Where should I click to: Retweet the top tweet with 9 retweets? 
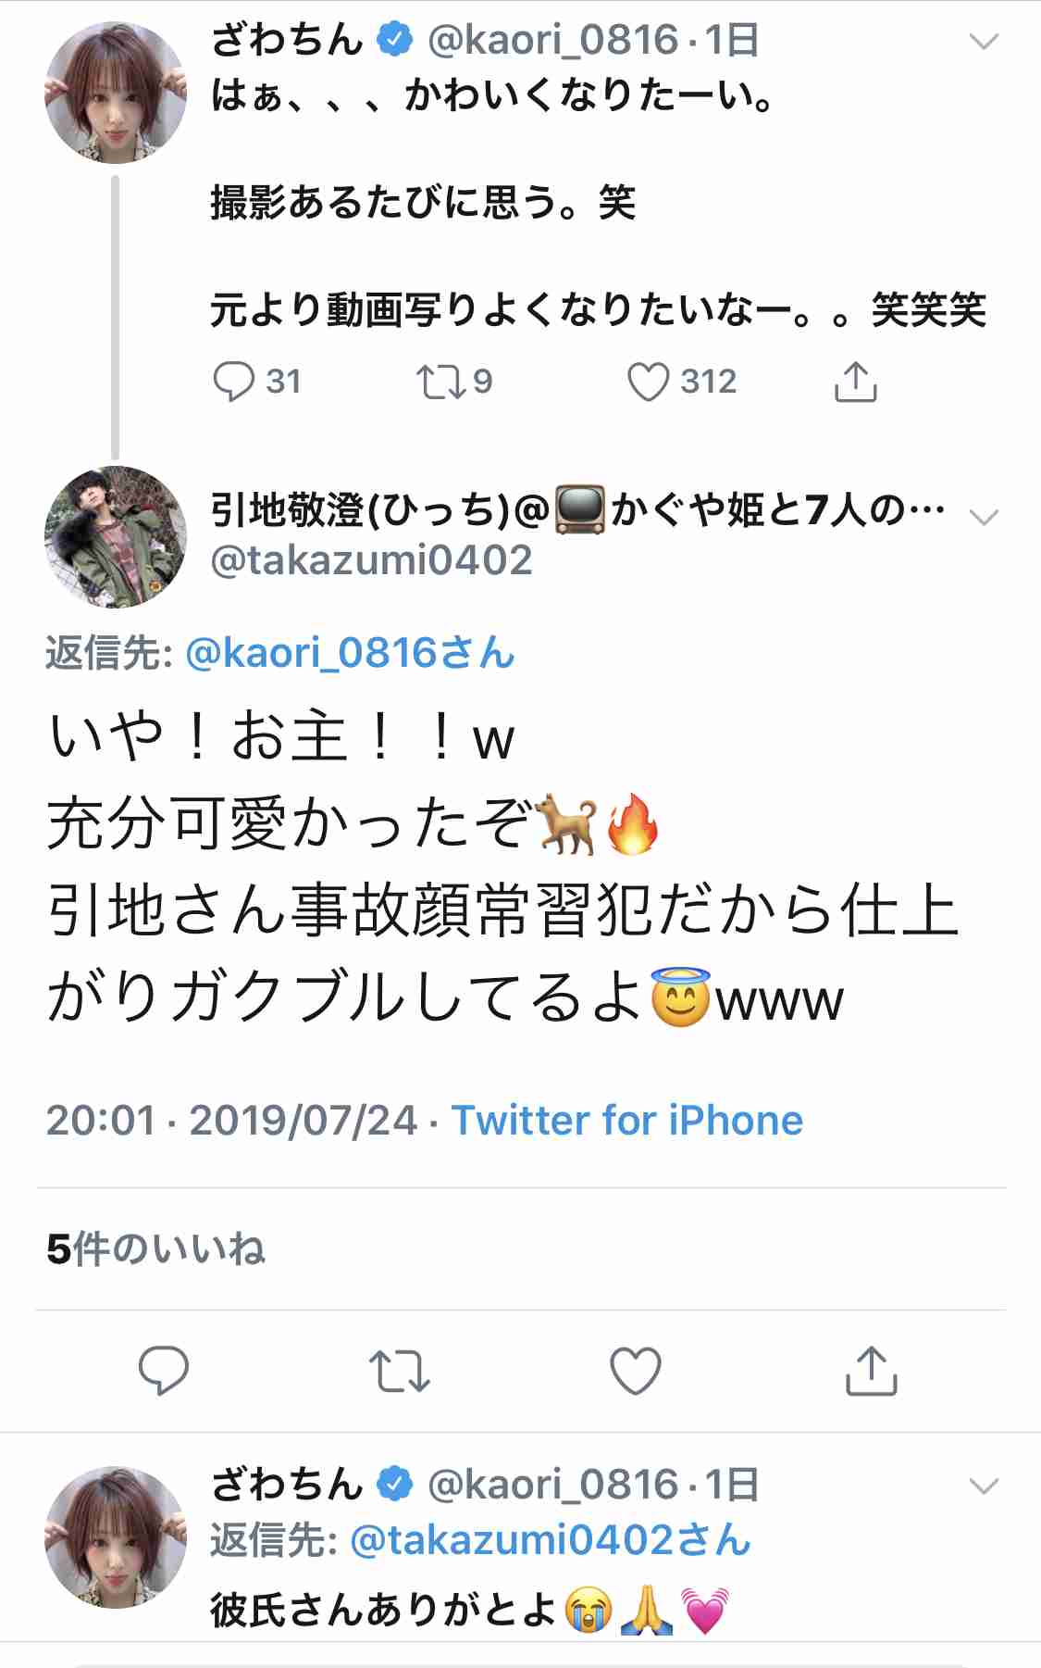440,382
